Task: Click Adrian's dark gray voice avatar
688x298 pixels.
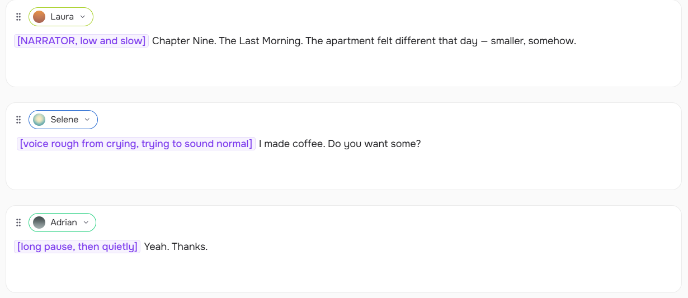Action: (39, 223)
